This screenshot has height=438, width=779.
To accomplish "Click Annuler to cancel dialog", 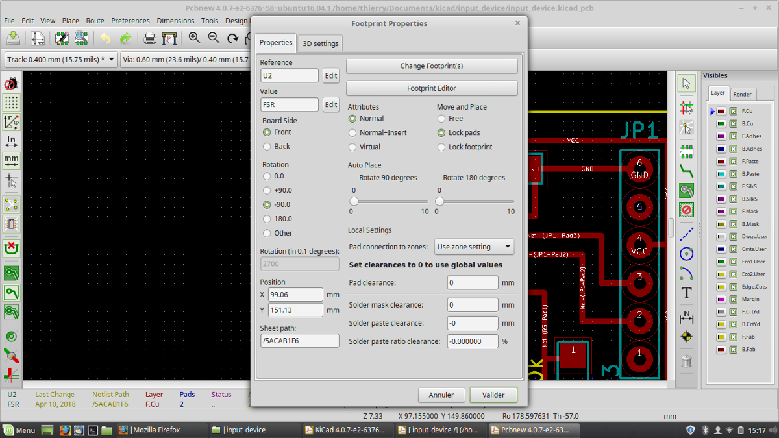I will 441,395.
